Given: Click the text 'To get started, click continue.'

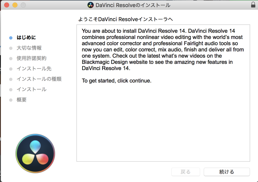Looking at the screenshot, I should pos(116,81).
